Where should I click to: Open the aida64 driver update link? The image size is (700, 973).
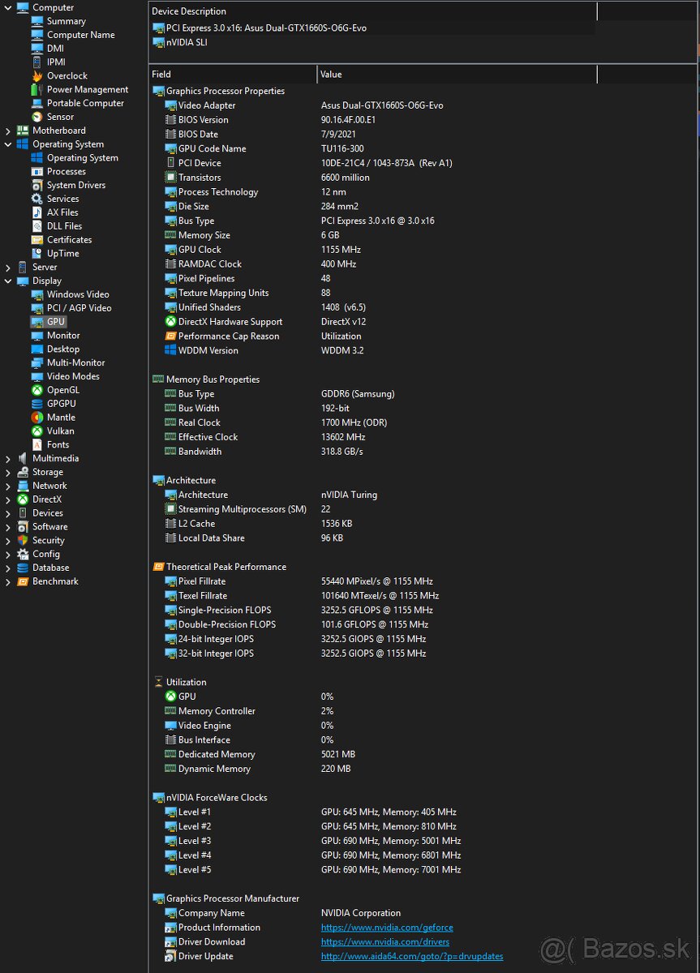411,956
